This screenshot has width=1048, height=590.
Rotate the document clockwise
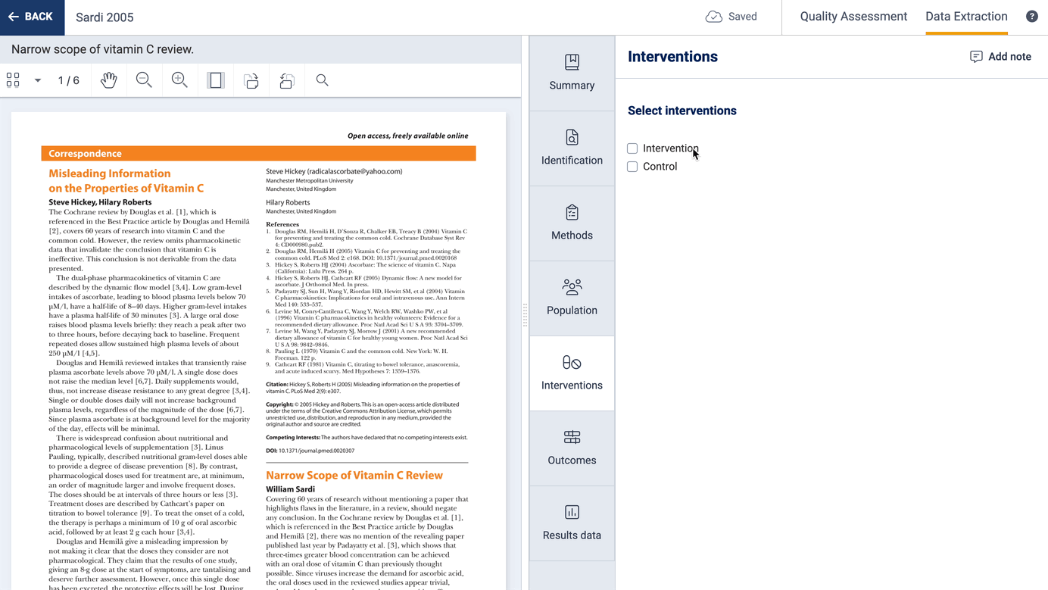(251, 80)
